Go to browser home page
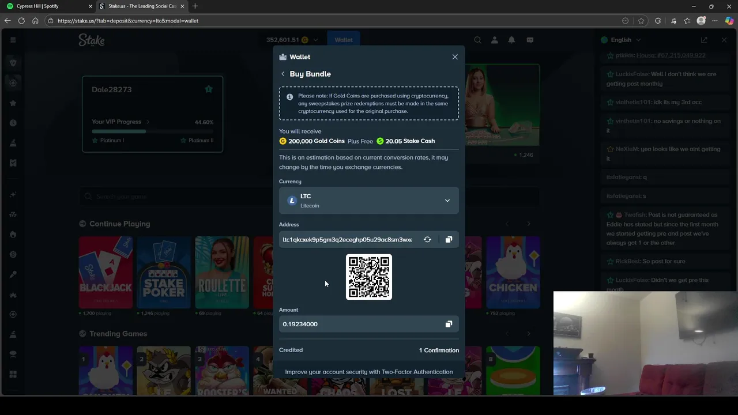 (x=35, y=21)
